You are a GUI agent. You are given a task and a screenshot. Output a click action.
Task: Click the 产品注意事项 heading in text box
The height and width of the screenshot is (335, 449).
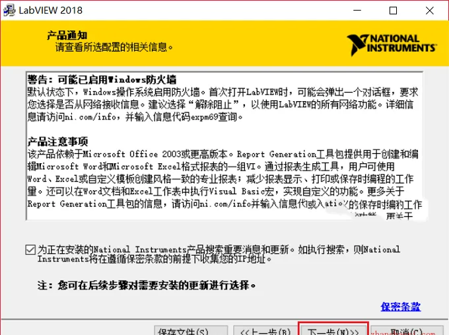pyautogui.click(x=57, y=141)
